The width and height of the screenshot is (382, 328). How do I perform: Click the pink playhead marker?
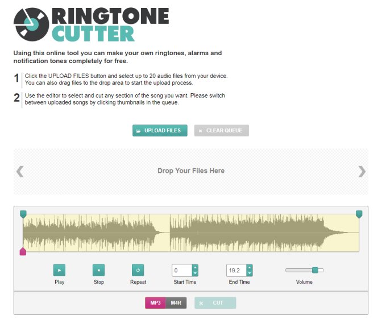point(23,251)
